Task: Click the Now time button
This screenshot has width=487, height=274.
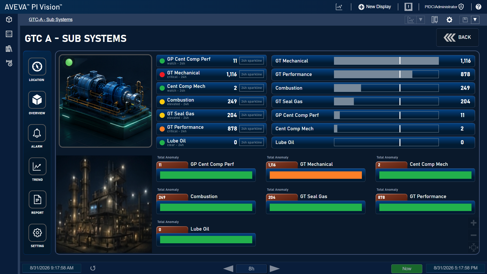Action: pyautogui.click(x=407, y=268)
